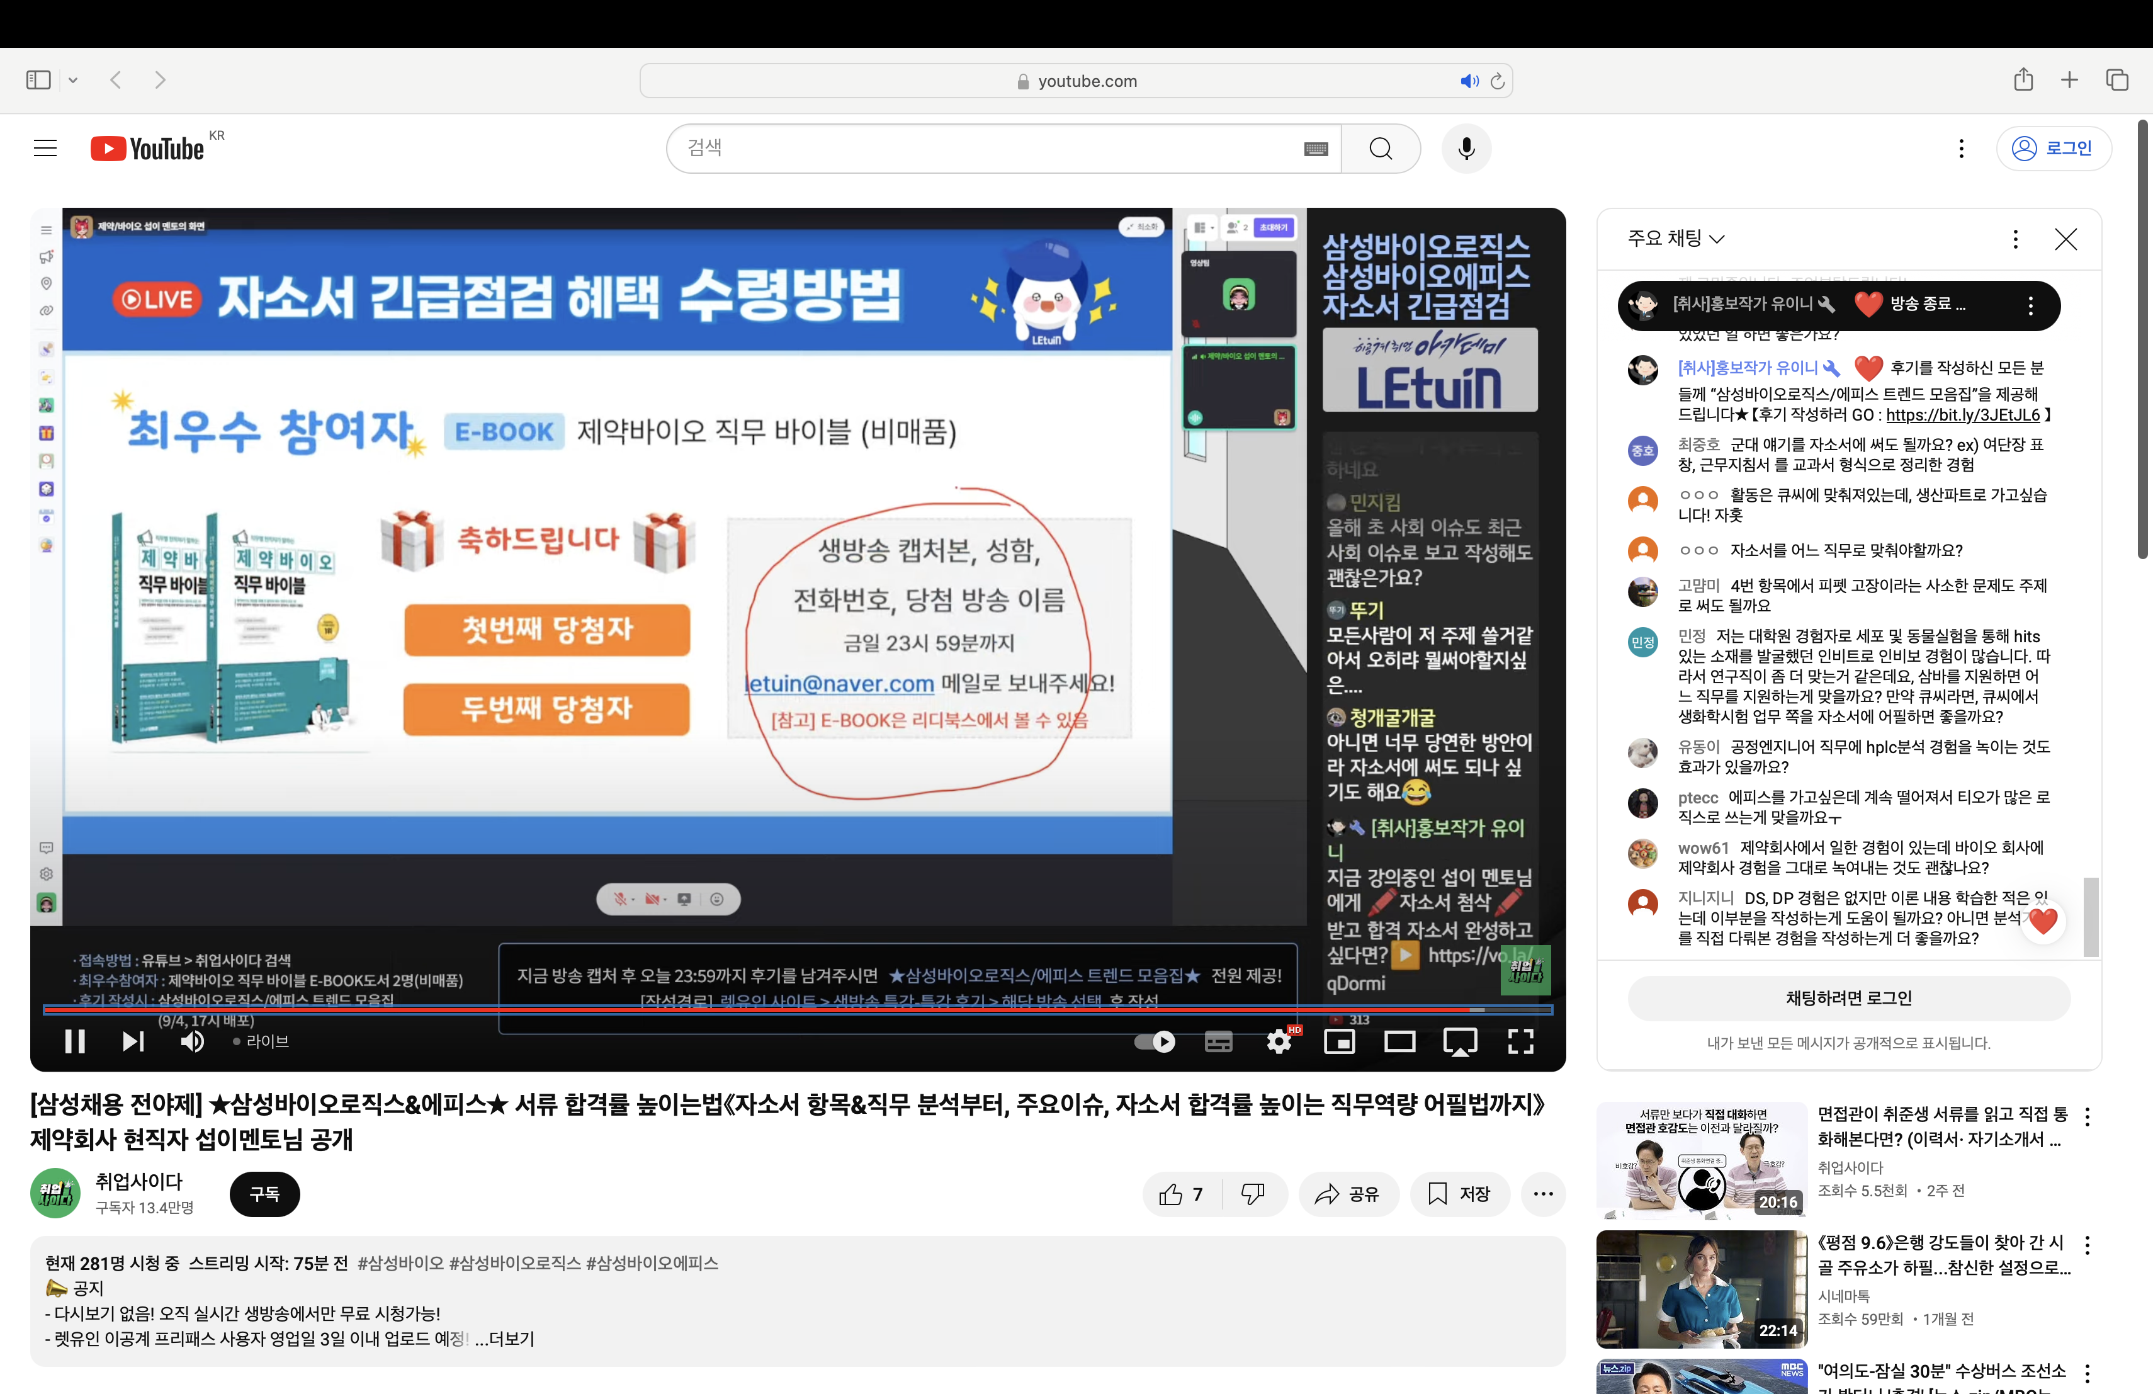Click the page vertical scrollbar

tap(2142, 339)
